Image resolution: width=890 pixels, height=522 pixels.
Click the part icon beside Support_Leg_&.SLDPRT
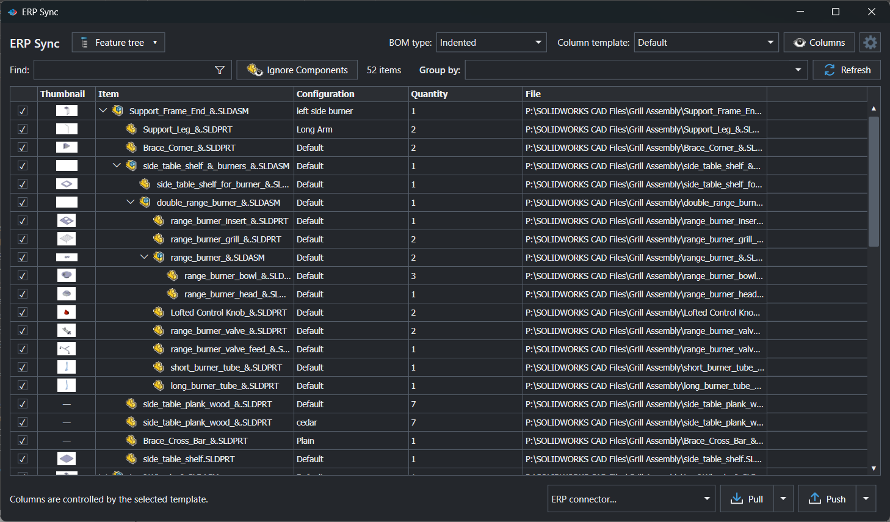(131, 129)
